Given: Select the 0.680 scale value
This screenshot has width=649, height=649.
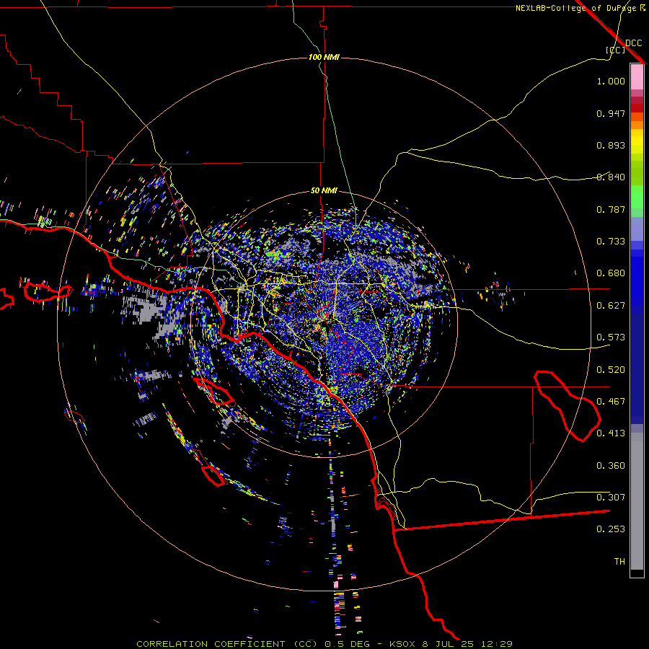Looking at the screenshot, I should click(x=611, y=273).
